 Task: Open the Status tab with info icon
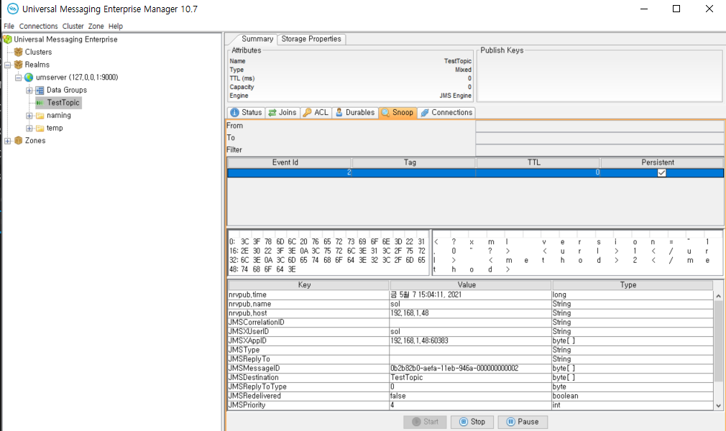tap(246, 113)
